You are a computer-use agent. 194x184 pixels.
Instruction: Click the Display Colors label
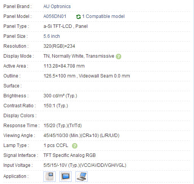pyautogui.click(x=20, y=116)
